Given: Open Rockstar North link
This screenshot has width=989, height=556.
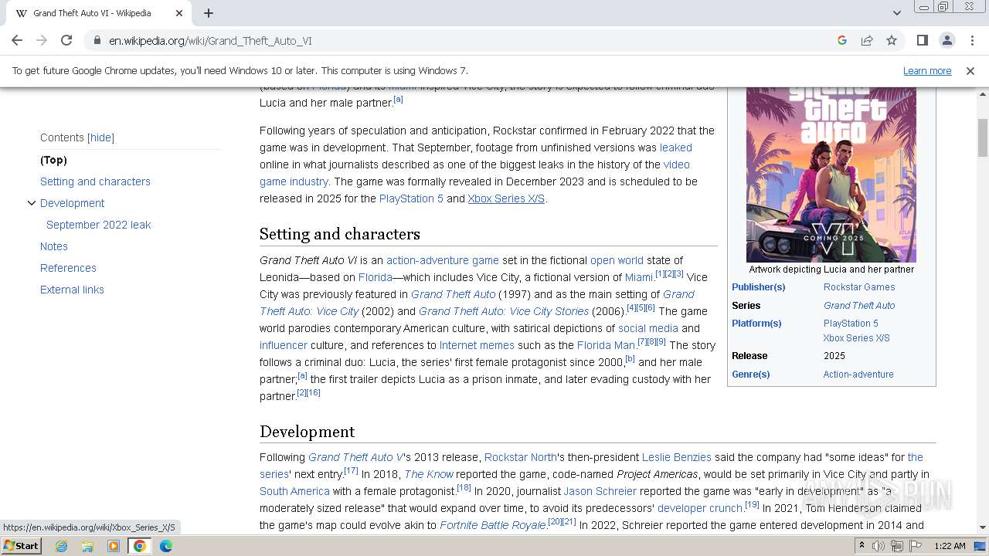Looking at the screenshot, I should click(x=520, y=457).
